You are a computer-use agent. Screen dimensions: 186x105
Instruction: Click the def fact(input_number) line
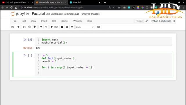coord(58,58)
